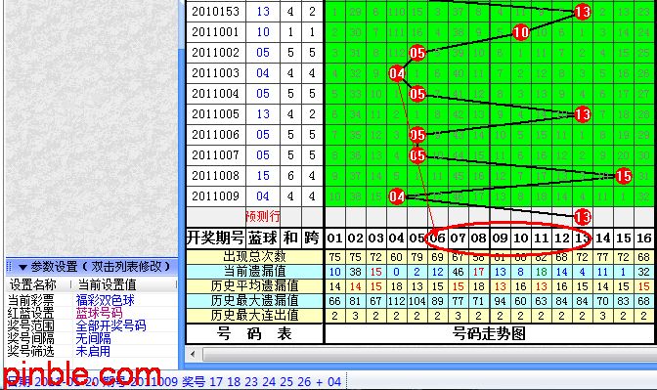Click 奖号筛选 value 未启用
Image resolution: width=657 pixels, height=390 pixels.
click(93, 351)
